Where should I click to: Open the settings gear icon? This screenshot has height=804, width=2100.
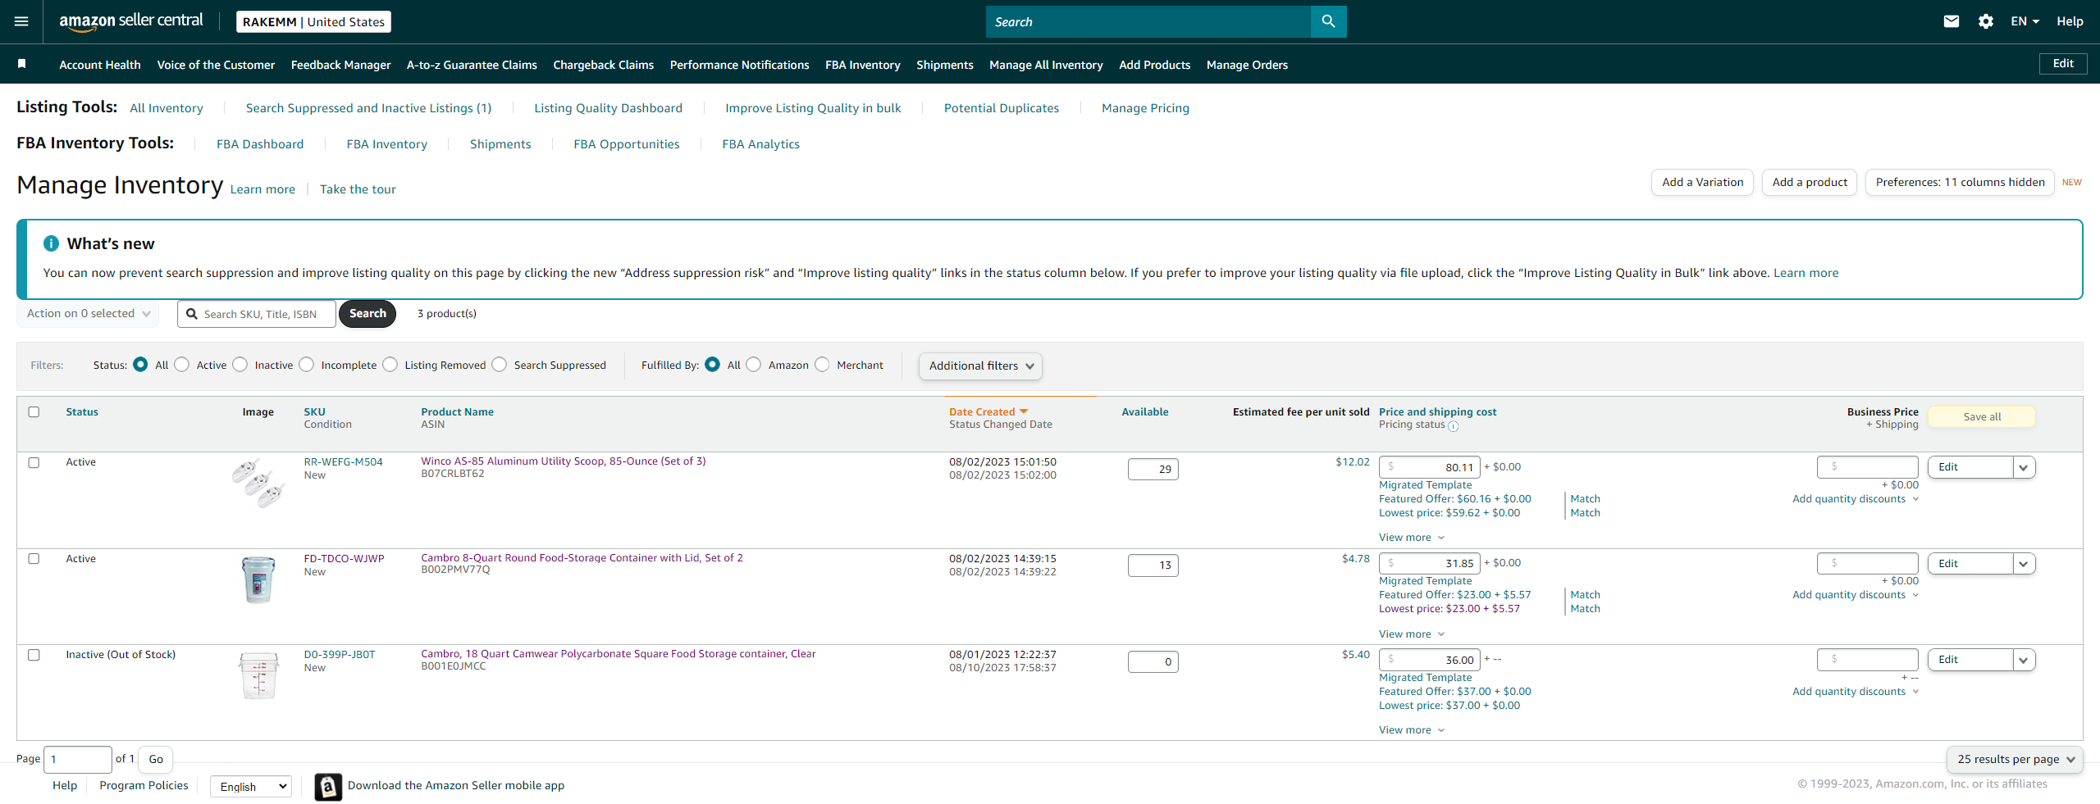point(1985,21)
